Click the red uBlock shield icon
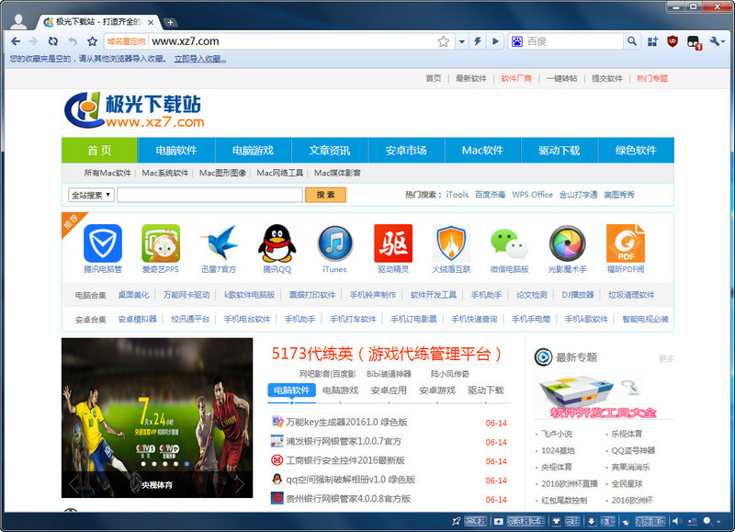This screenshot has height=532, width=735. (673, 41)
